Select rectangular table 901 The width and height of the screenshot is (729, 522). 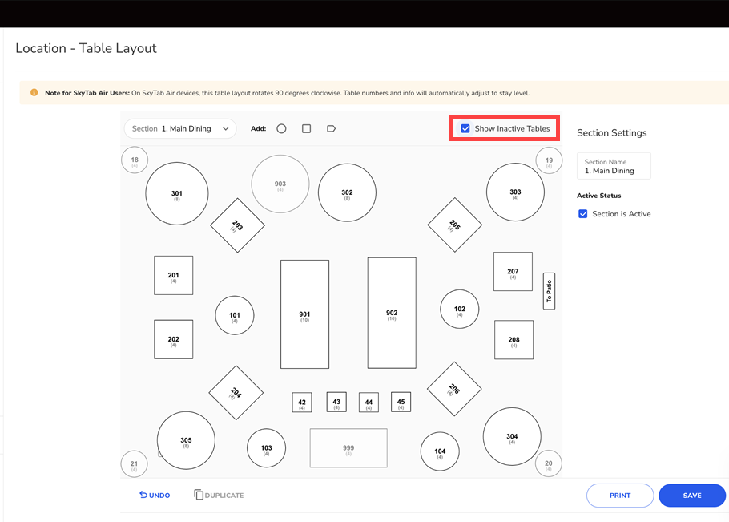[x=304, y=314]
